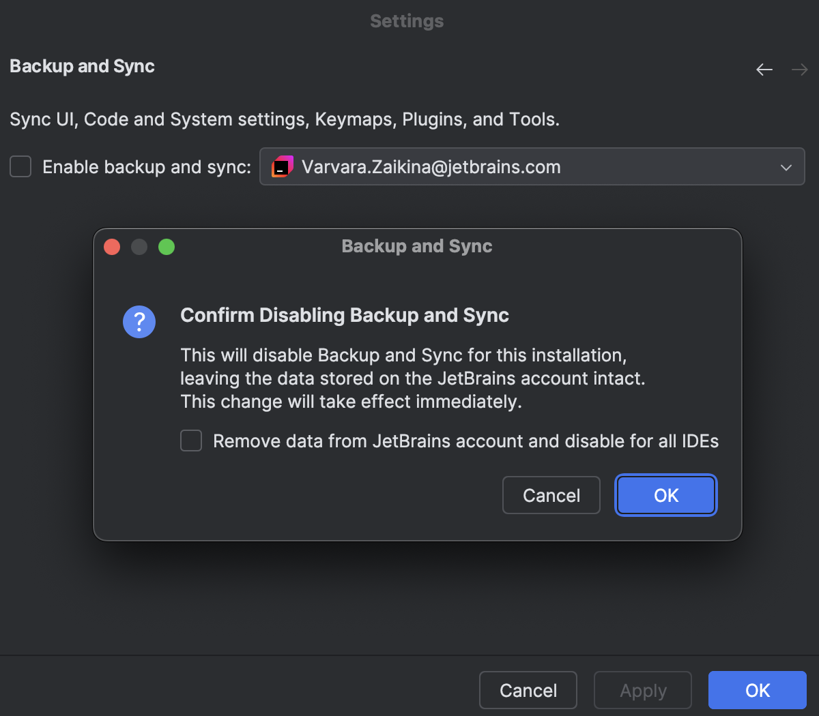Click the gray minimize button of dialog
819x716 pixels.
pos(139,247)
